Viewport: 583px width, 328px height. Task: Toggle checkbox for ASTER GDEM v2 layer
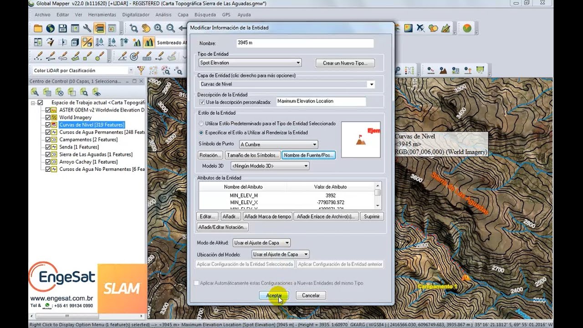click(48, 110)
